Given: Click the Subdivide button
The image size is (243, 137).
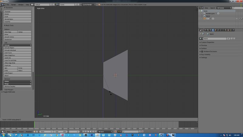Looking at the screenshot, I should click(x=17, y=58).
